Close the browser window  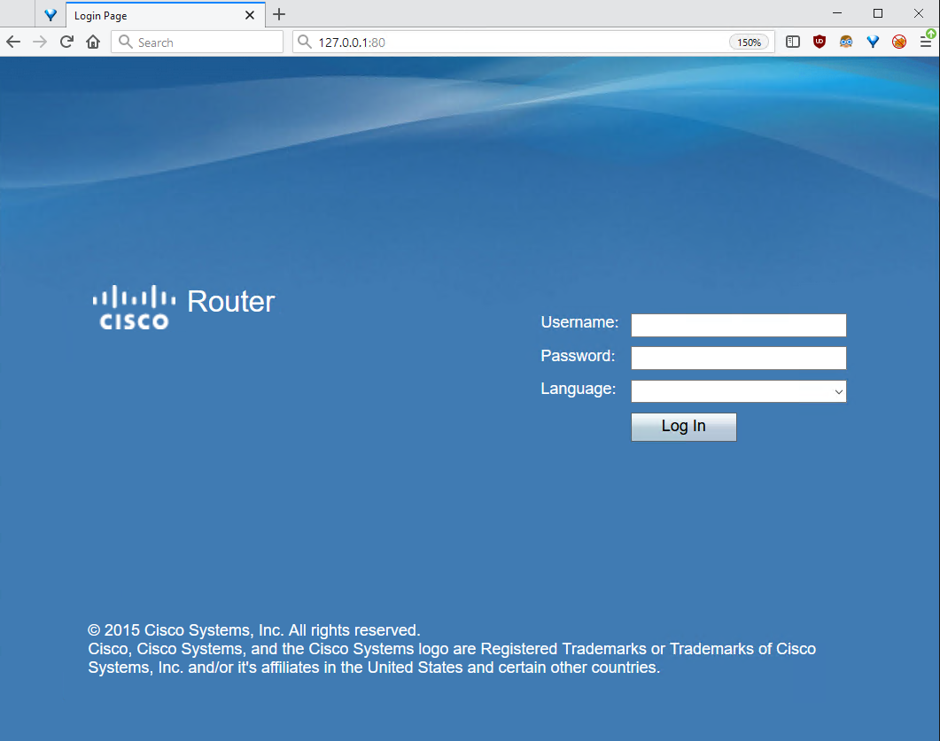click(x=919, y=13)
